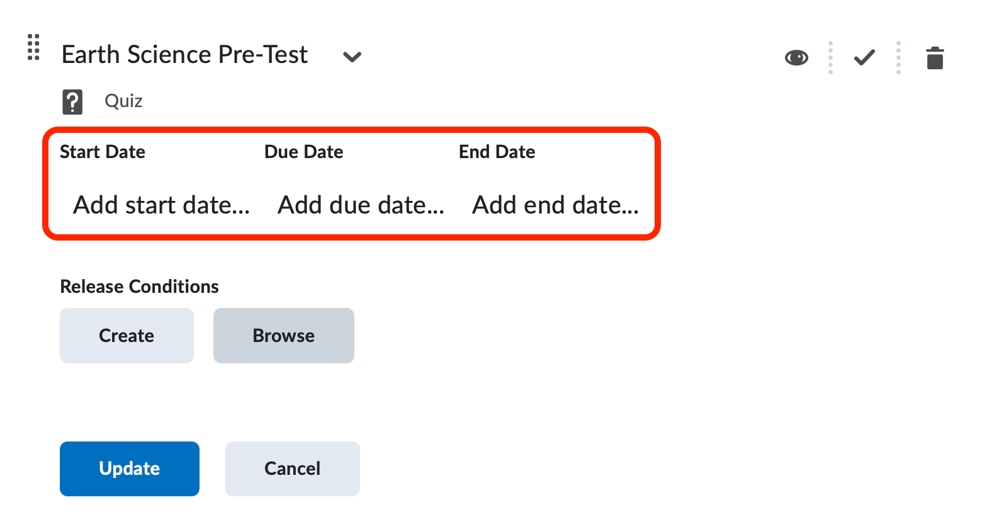Image resolution: width=992 pixels, height=524 pixels.
Task: Select the Quiz label under the title
Action: 123,101
